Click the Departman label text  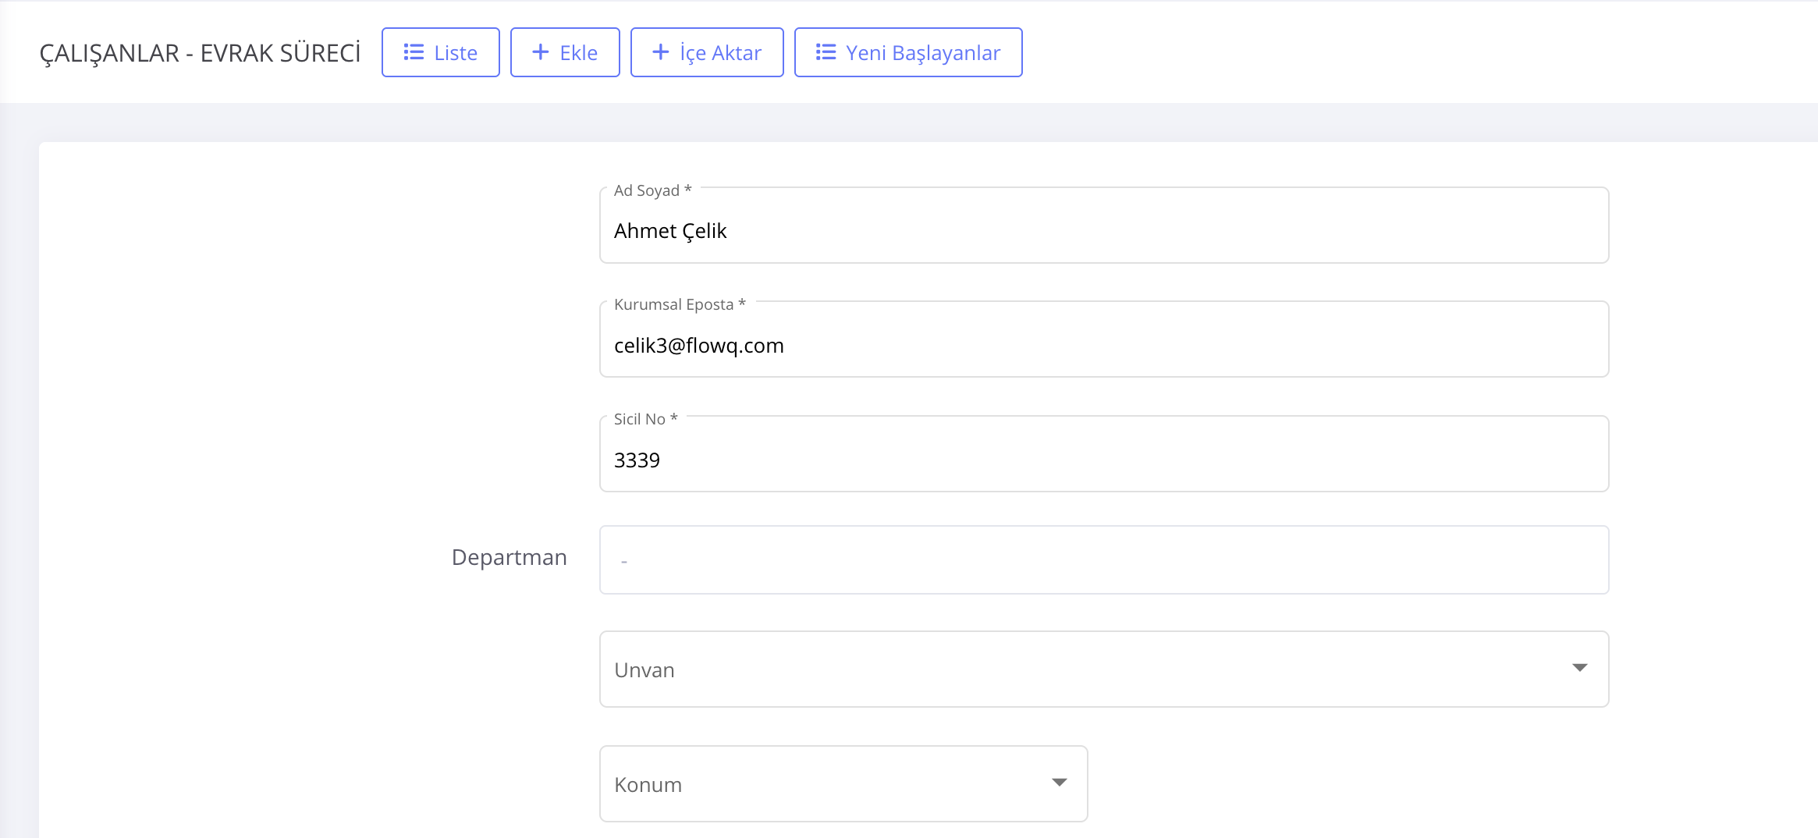[509, 557]
